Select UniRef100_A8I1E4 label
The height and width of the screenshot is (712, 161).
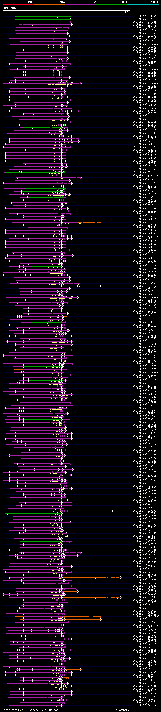[144, 541]
